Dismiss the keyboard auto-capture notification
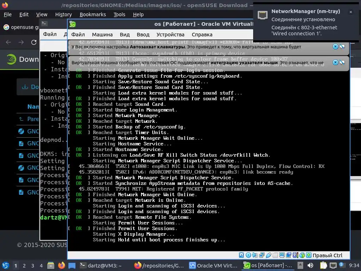Screen dimensions: 361x271 (x=336, y=47)
